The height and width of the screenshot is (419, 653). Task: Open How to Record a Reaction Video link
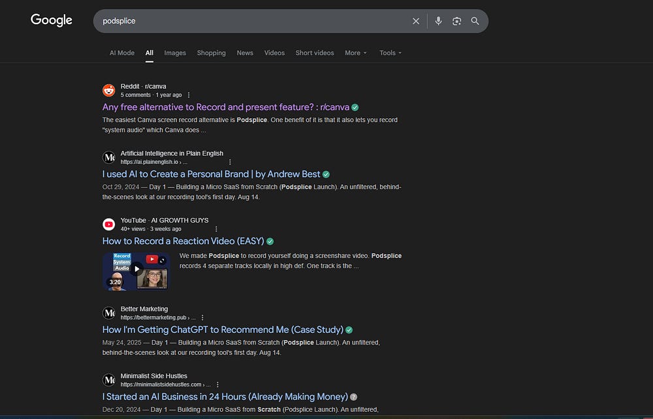(183, 241)
